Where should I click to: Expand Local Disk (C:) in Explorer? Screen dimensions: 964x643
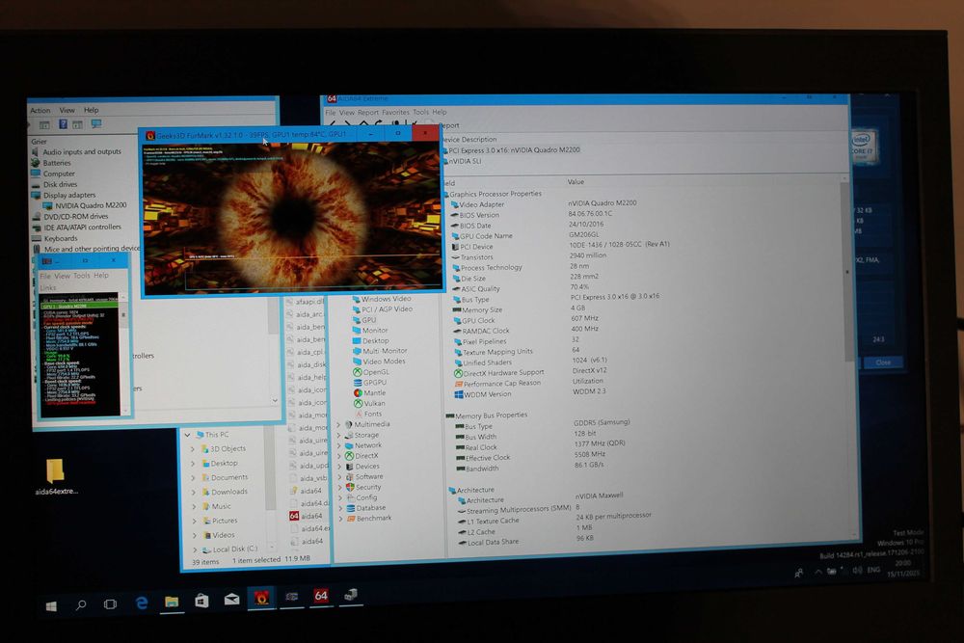click(x=195, y=550)
